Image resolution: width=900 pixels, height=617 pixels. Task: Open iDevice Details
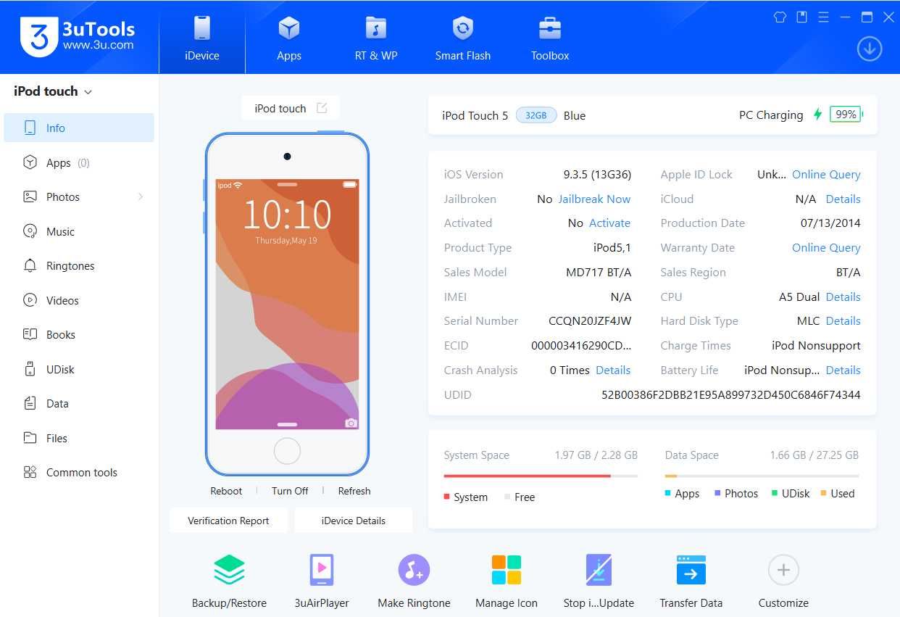354,521
